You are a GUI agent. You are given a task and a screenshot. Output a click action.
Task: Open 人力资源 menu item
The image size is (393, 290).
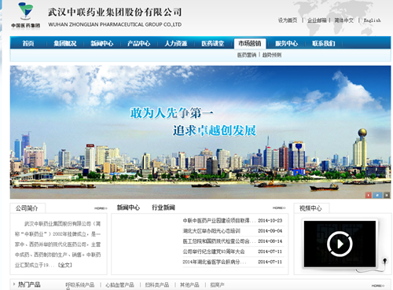click(176, 43)
